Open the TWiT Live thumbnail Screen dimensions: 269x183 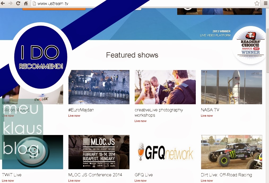pos(33,152)
